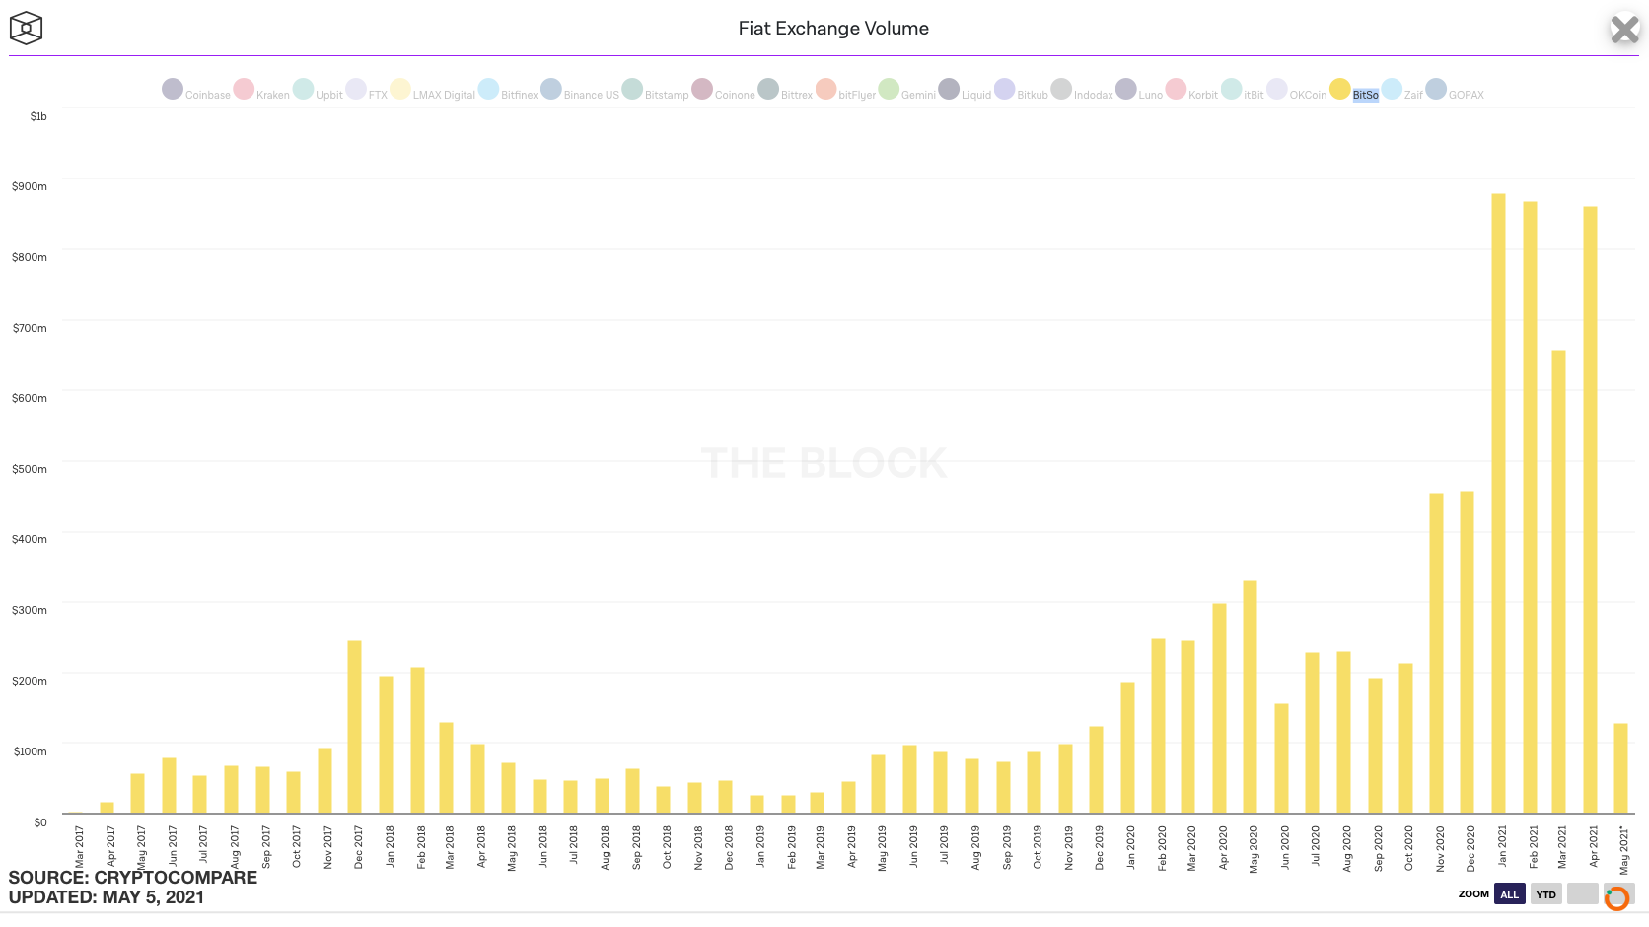Click the FTX legend circle
This screenshot has height=927, width=1649.
point(356,89)
